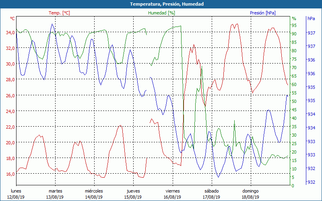This screenshot has height=201, width=322.
Task: Click the 'miércoles' day label
Action: tap(94, 191)
